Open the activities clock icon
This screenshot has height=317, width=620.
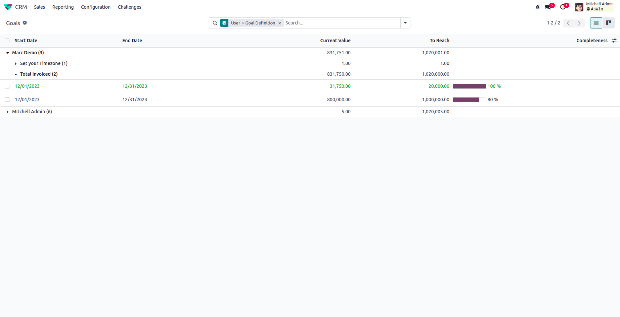pyautogui.click(x=563, y=7)
